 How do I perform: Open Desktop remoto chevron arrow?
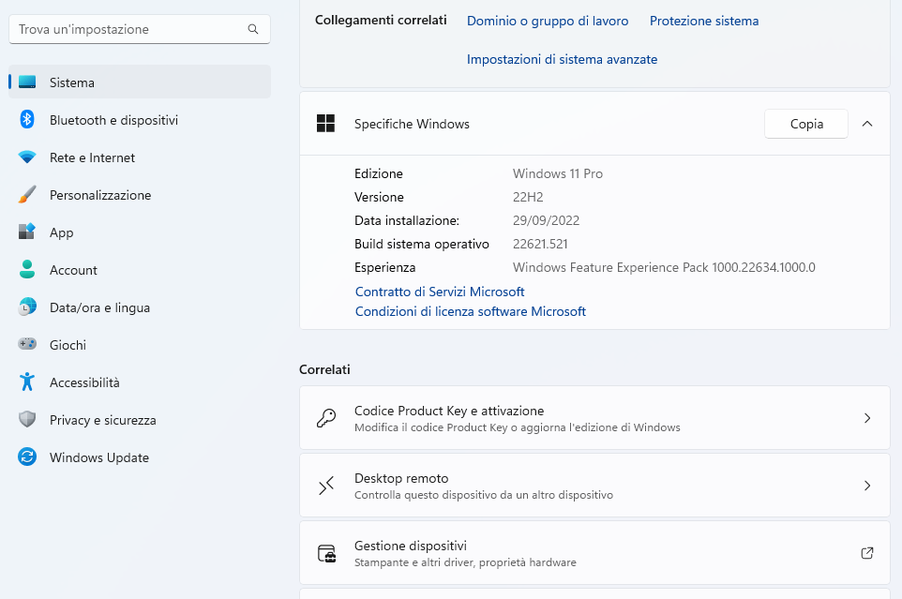pos(867,486)
